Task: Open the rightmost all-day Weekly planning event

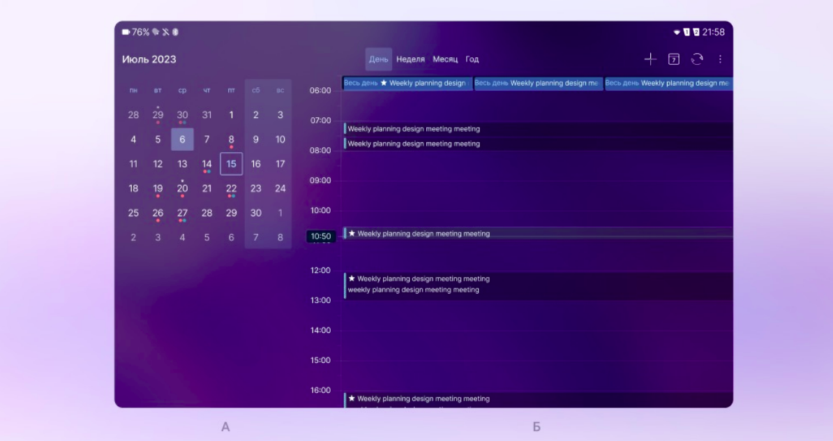Action: coord(669,83)
